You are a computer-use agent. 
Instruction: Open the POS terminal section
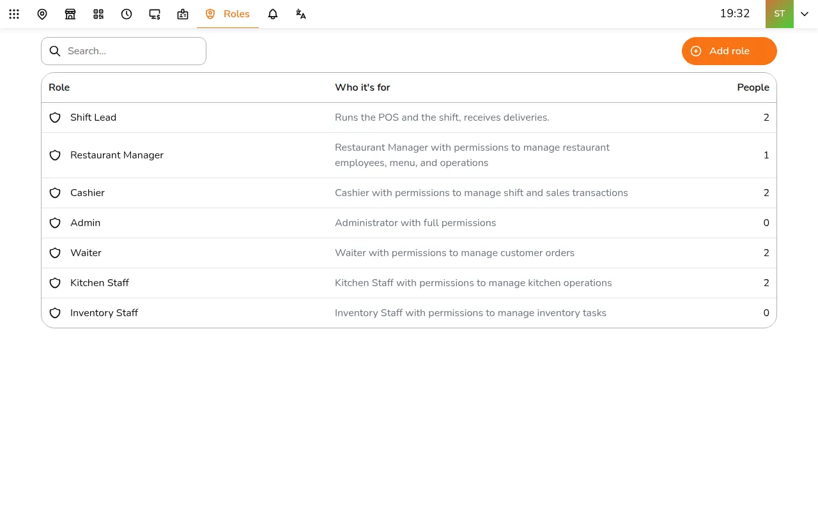coord(155,14)
